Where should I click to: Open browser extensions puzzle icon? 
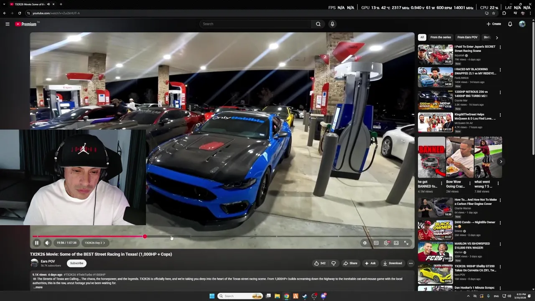[x=504, y=13]
